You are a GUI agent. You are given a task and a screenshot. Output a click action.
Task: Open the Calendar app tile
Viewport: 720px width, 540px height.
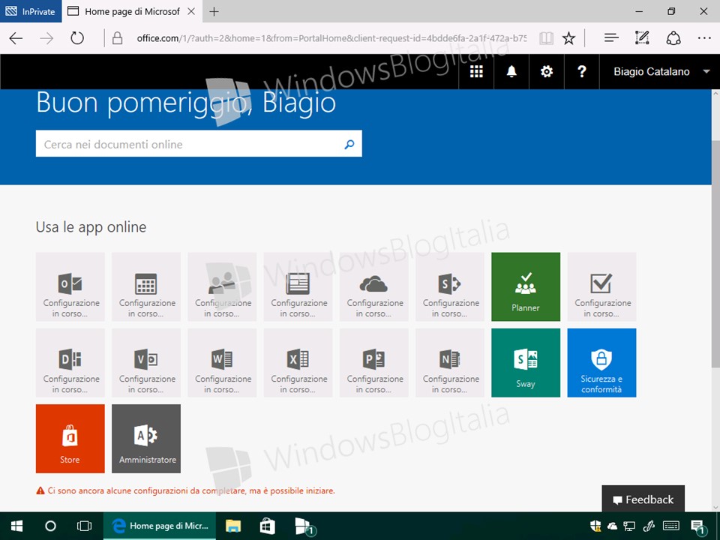[146, 286]
